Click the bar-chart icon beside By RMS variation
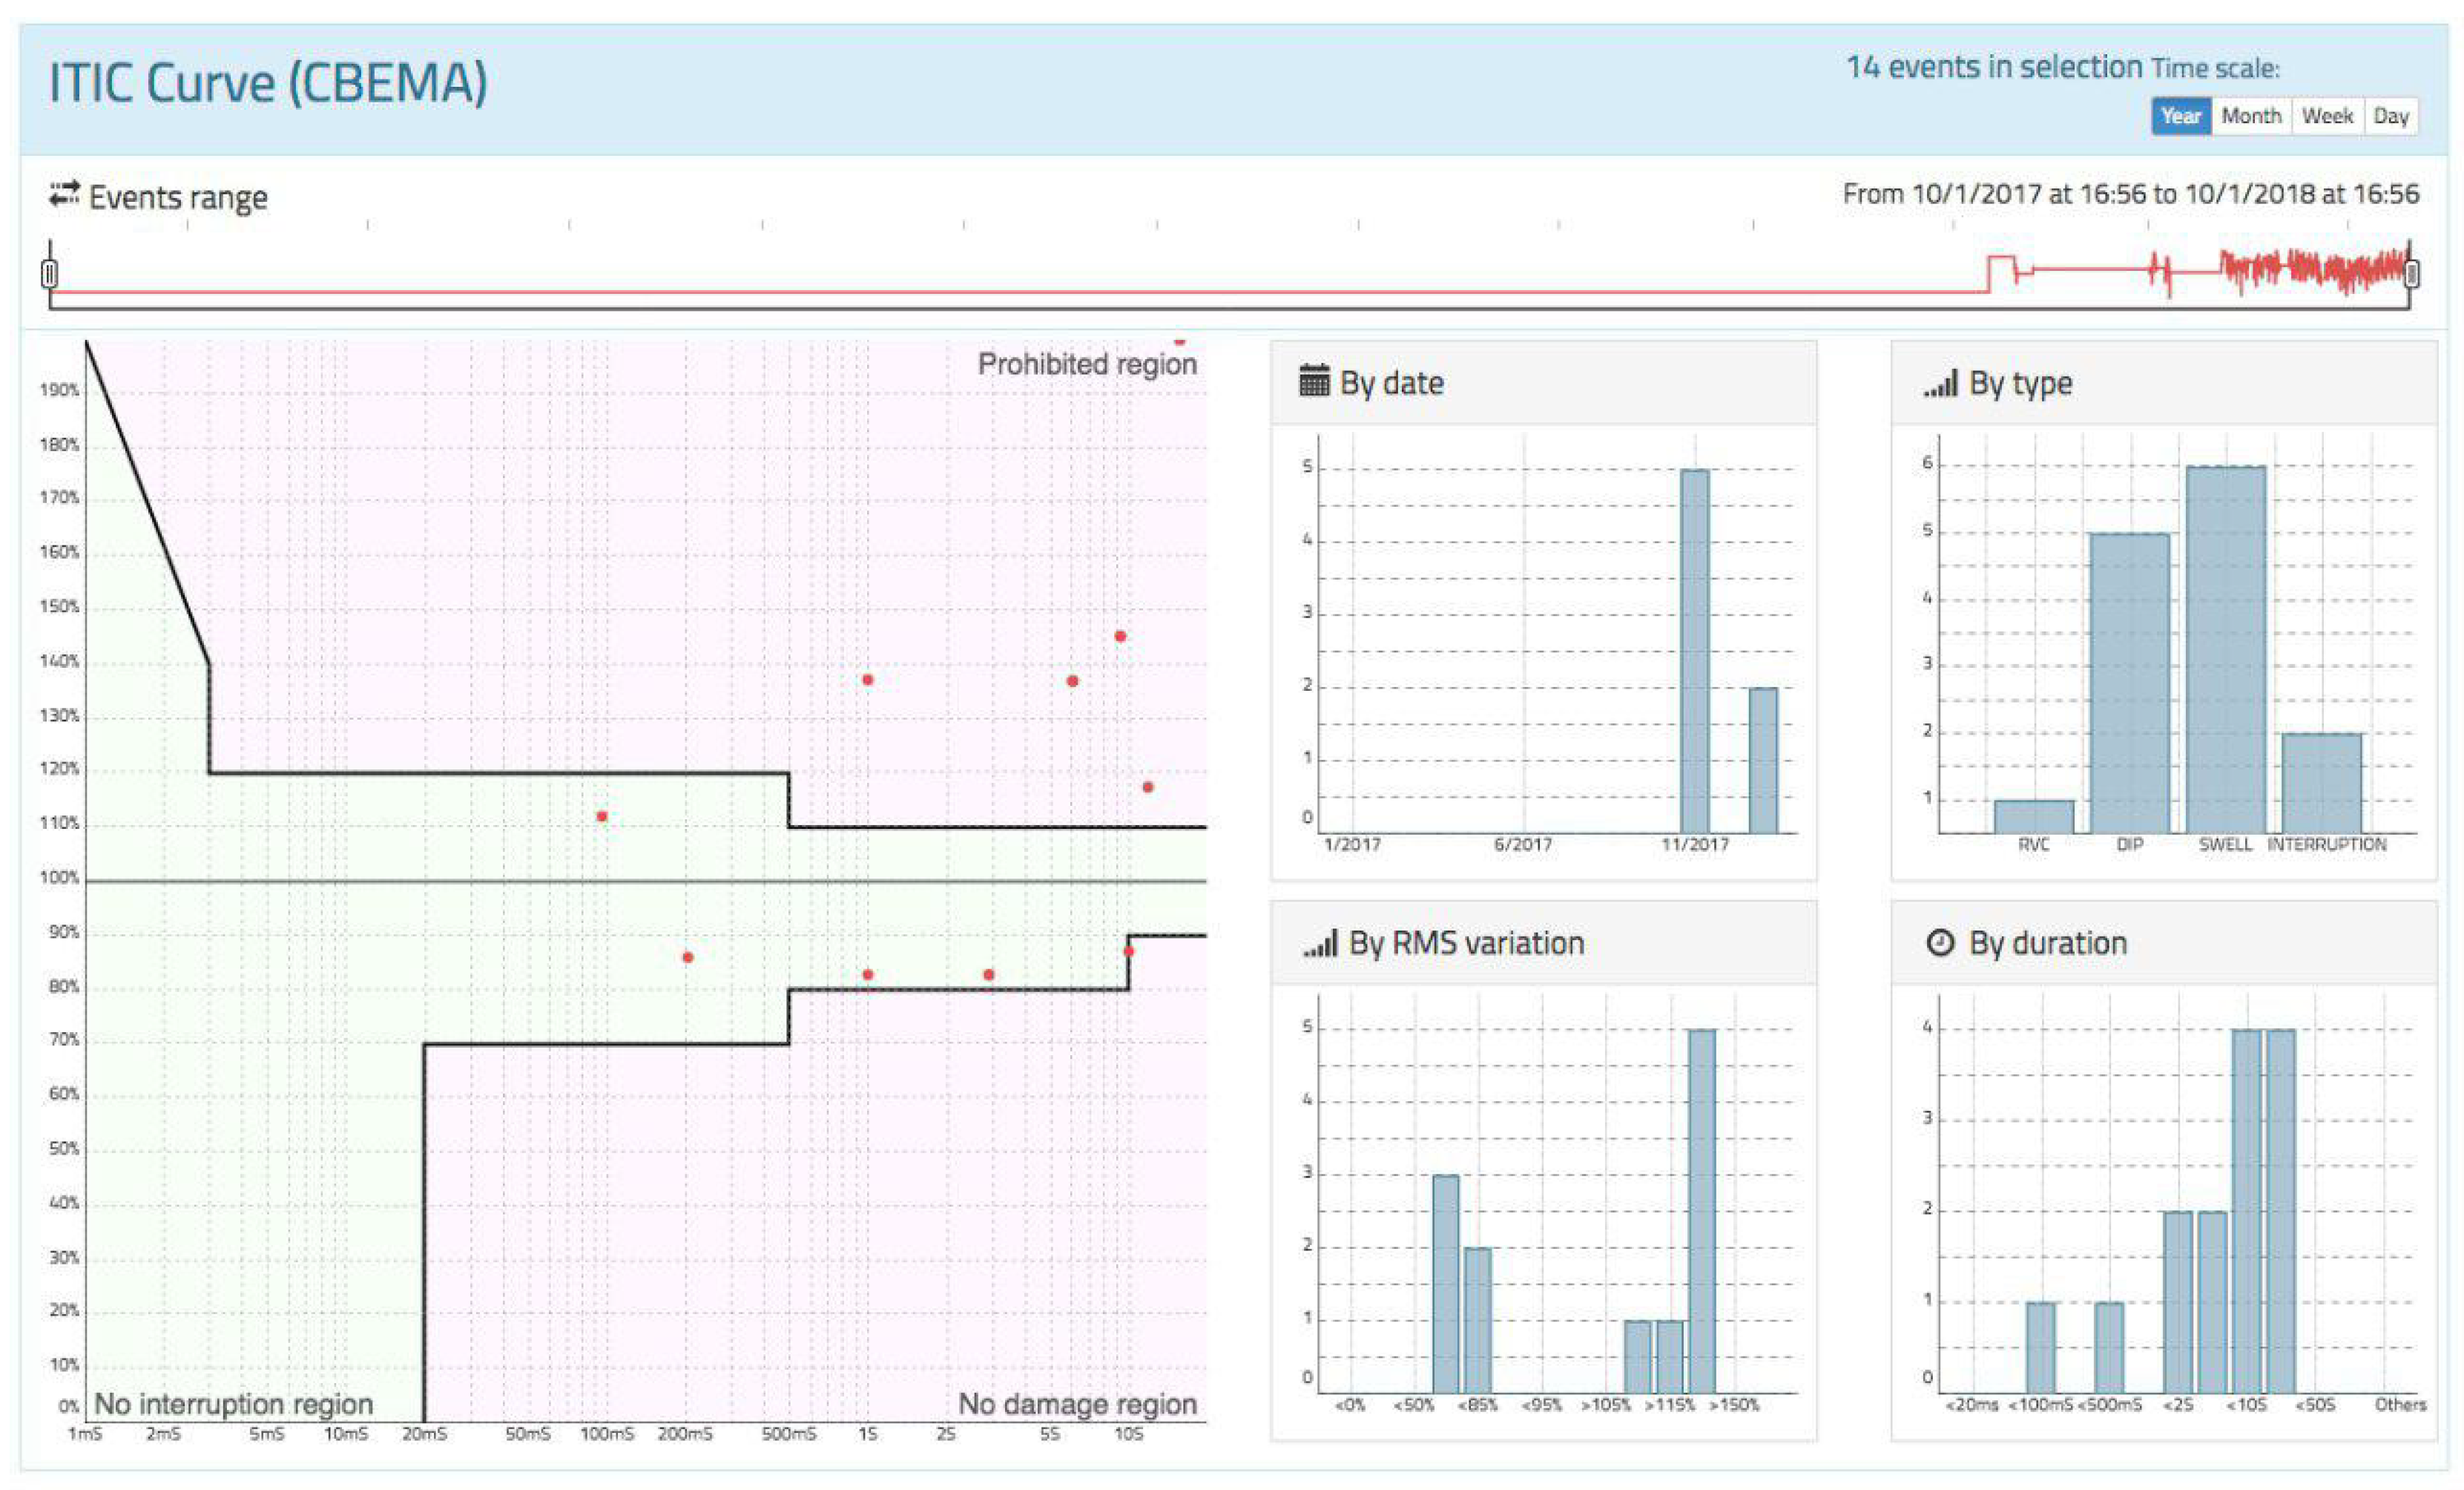2464x1490 pixels. (x=1320, y=944)
